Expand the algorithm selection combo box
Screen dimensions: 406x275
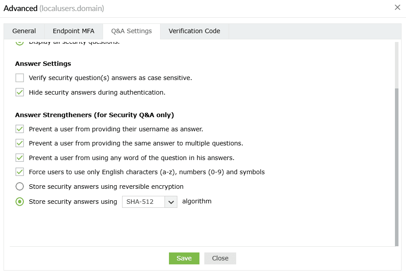point(149,202)
